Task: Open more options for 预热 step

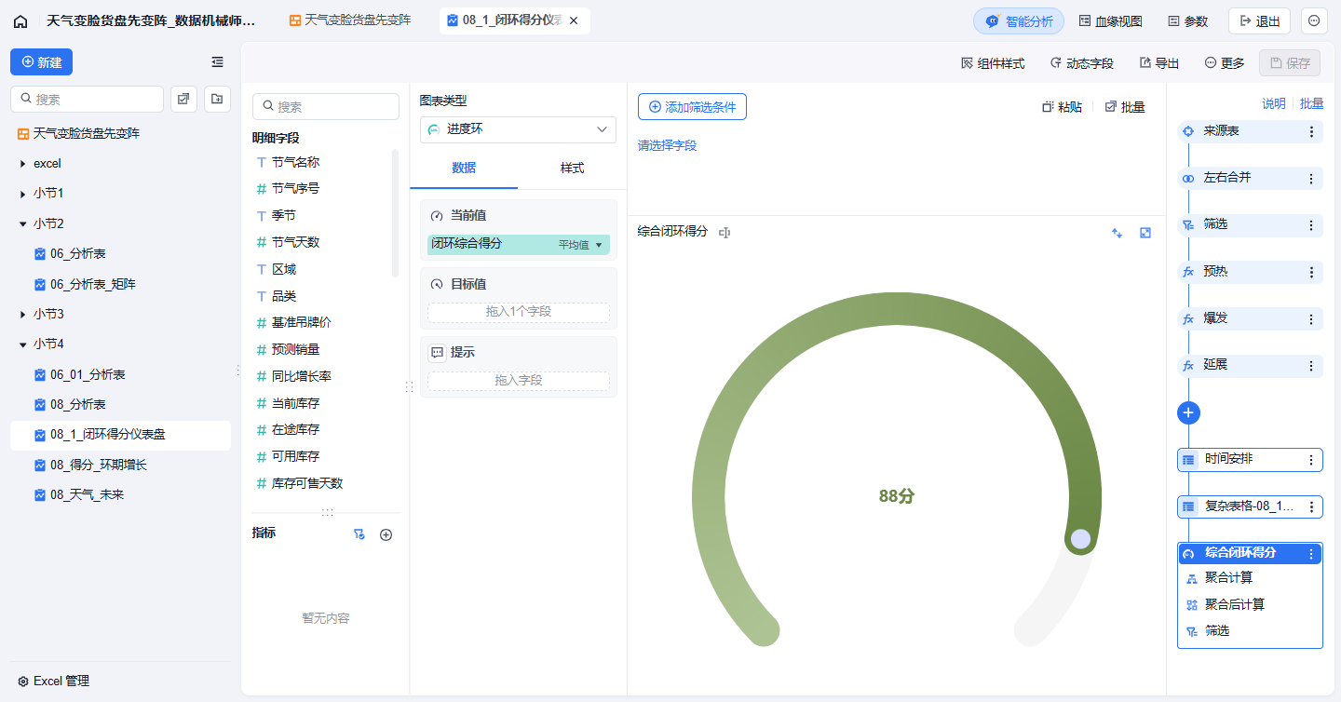Action: click(1311, 273)
